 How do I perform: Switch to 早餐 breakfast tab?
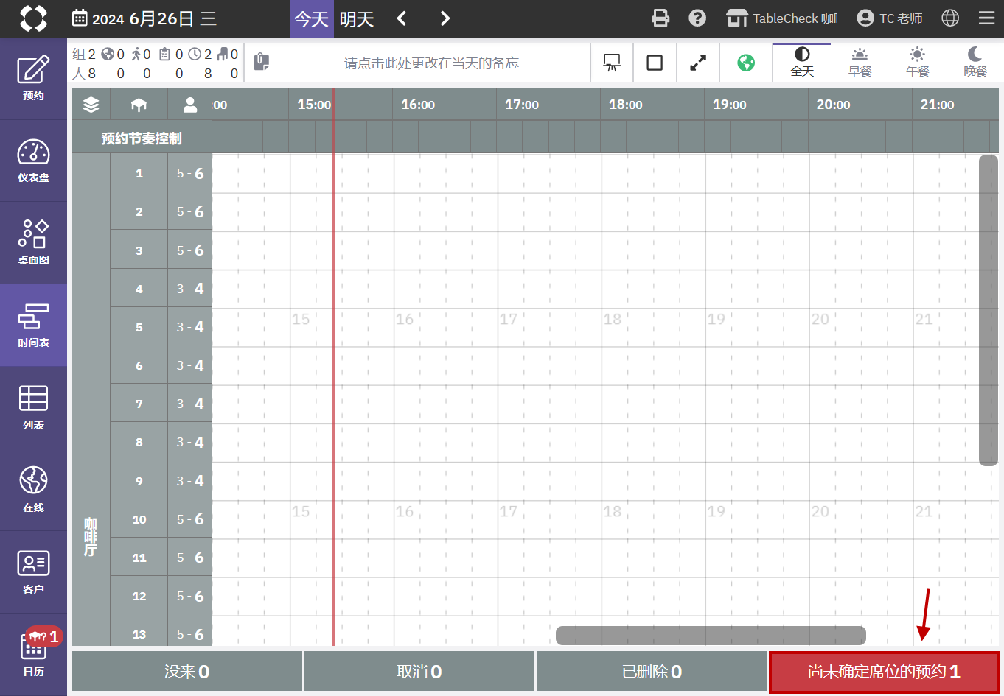click(860, 63)
